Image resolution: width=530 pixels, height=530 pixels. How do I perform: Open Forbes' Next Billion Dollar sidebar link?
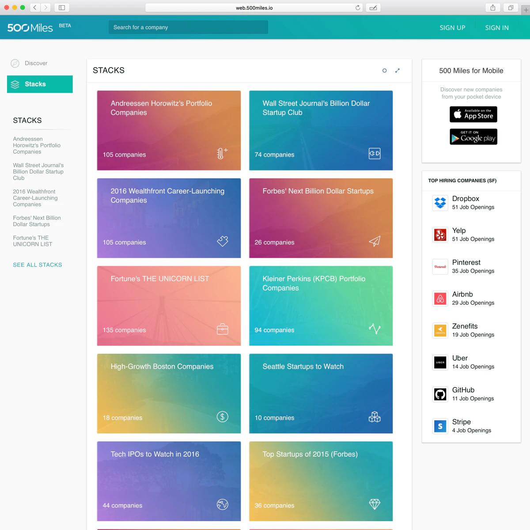[x=37, y=221]
